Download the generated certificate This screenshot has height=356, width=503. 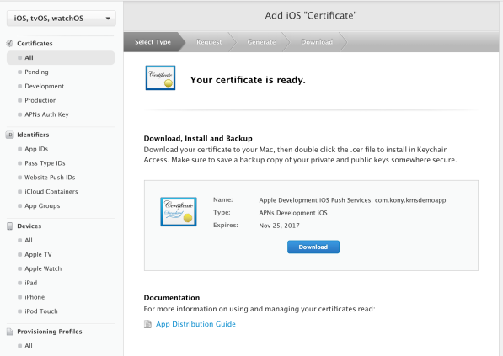(x=313, y=247)
